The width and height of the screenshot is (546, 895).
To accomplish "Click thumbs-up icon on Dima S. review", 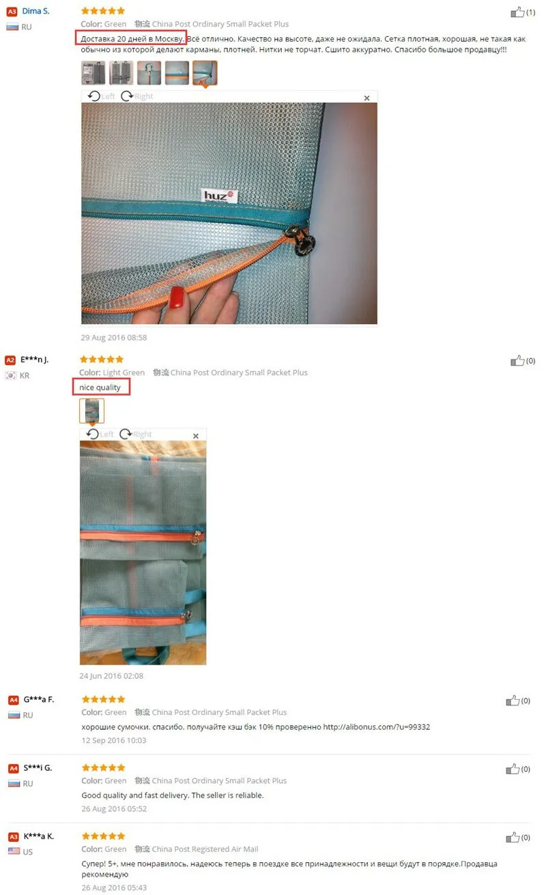I will [517, 12].
